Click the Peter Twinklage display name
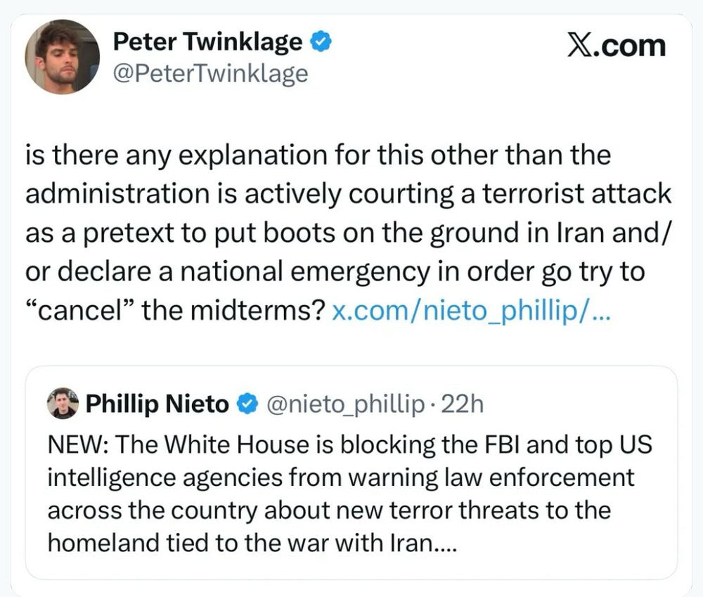 (x=207, y=43)
